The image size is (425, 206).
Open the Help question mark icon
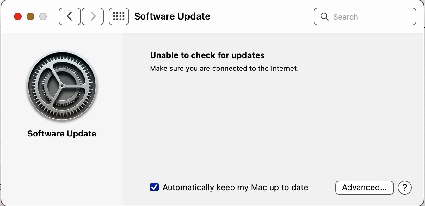click(405, 188)
